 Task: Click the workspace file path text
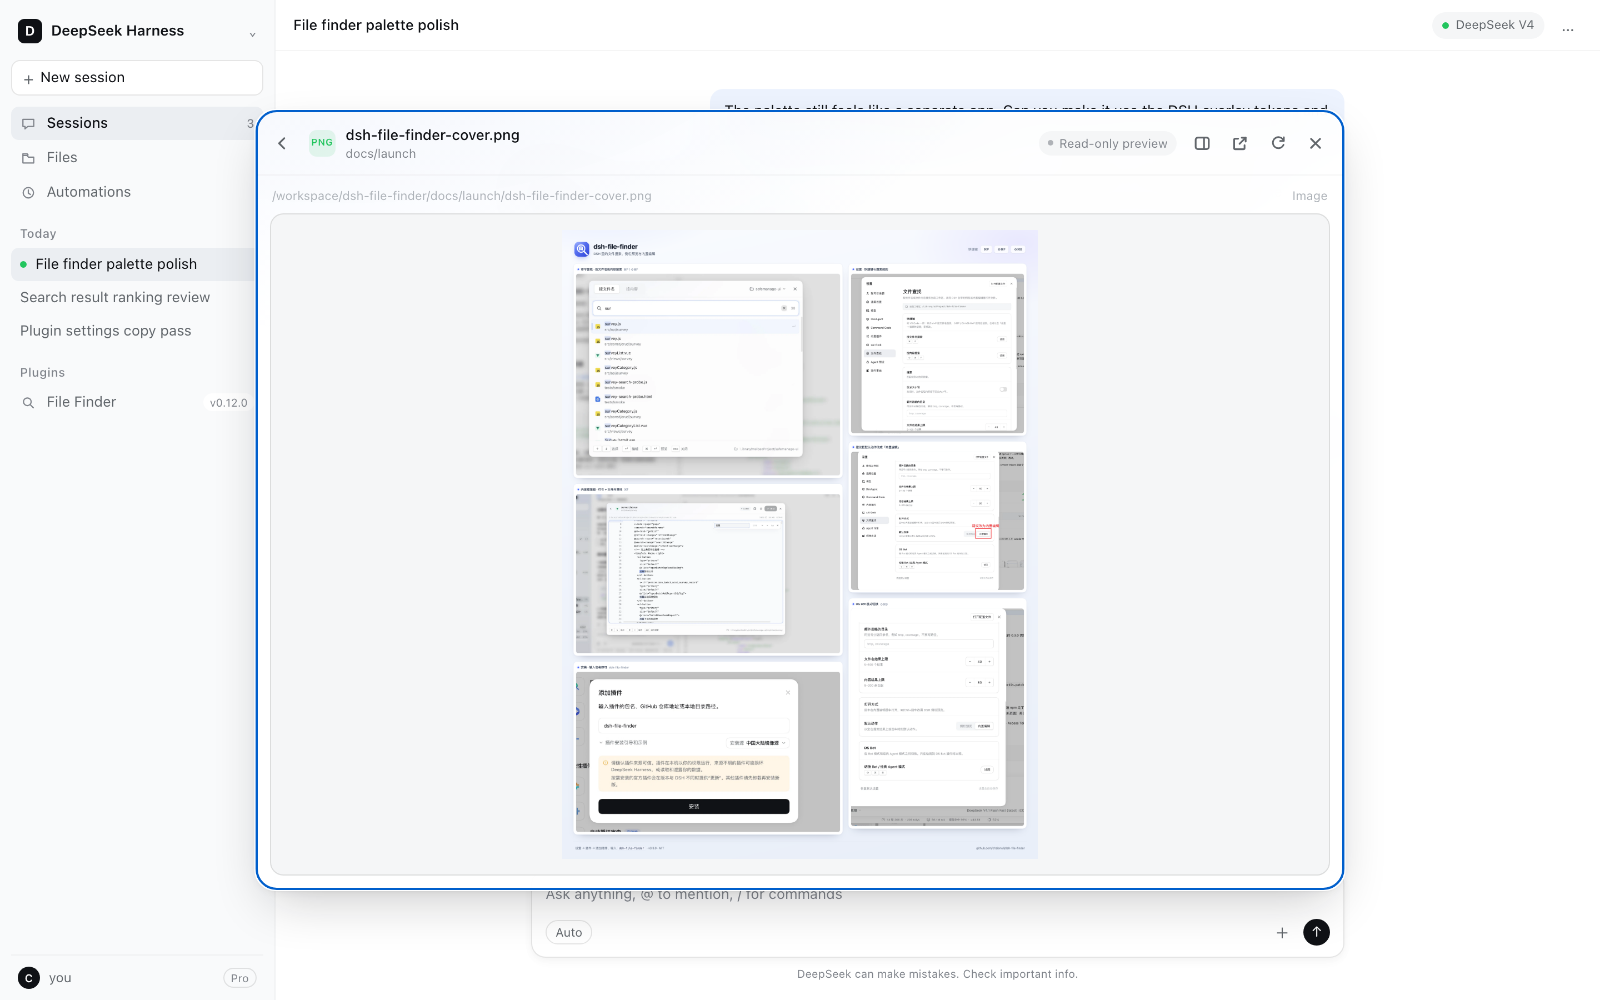click(462, 196)
